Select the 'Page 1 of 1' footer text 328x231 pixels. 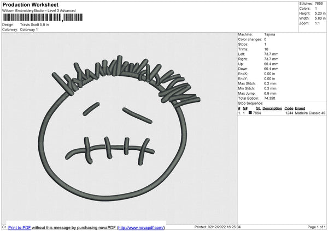pyautogui.click(x=317, y=227)
